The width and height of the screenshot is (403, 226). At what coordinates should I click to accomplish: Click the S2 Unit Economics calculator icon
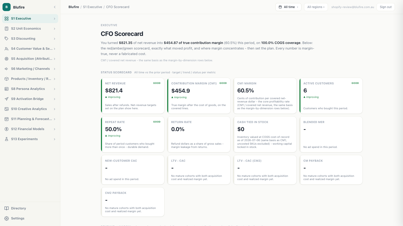click(7, 29)
